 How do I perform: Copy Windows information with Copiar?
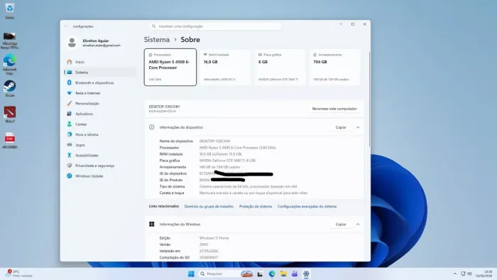point(341,224)
